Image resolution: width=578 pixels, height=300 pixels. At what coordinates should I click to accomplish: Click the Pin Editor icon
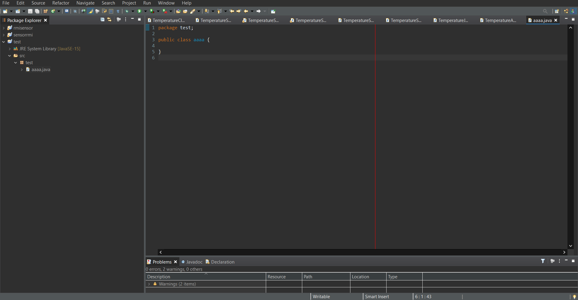pos(273,11)
